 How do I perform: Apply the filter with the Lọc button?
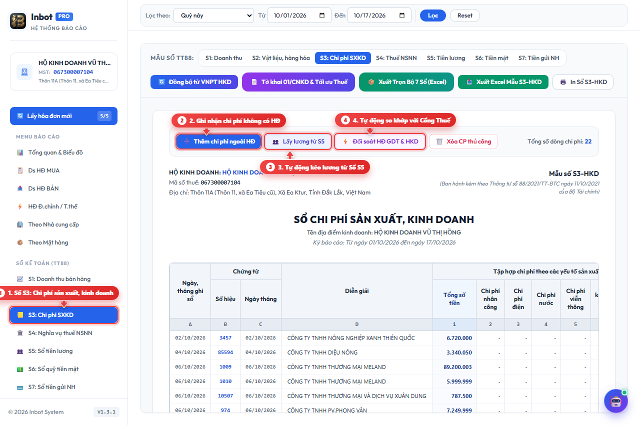[x=433, y=15]
